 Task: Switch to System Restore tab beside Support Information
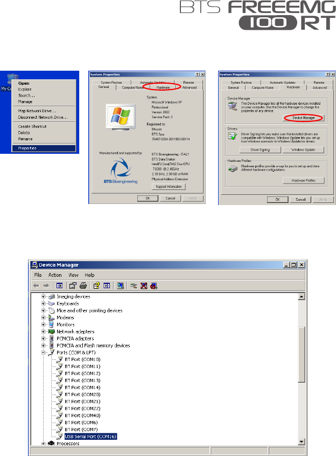tap(111, 83)
